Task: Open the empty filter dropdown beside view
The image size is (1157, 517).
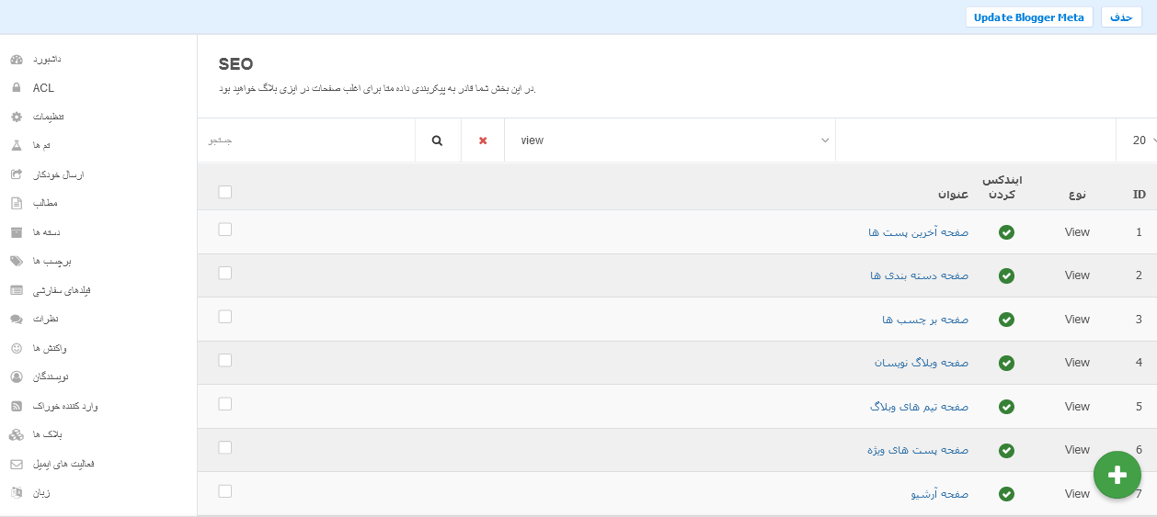Action: click(975, 140)
